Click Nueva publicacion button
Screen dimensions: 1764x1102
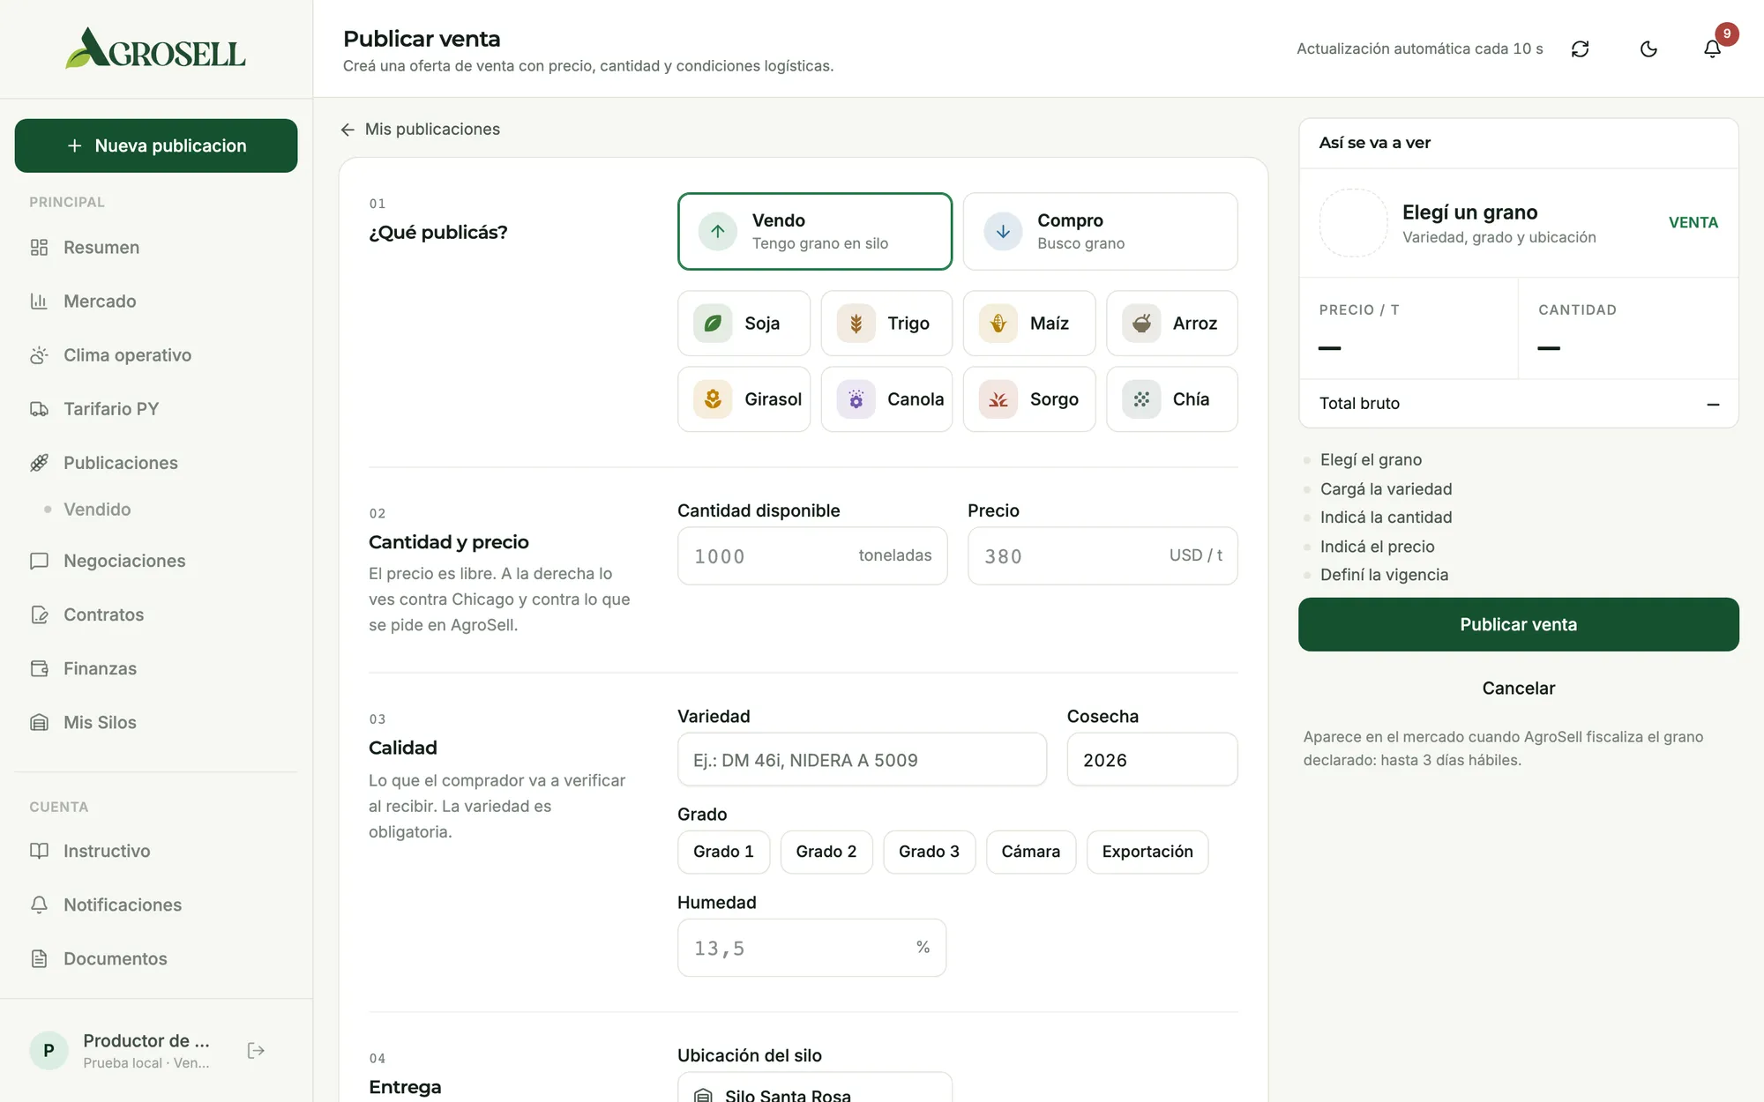[156, 145]
